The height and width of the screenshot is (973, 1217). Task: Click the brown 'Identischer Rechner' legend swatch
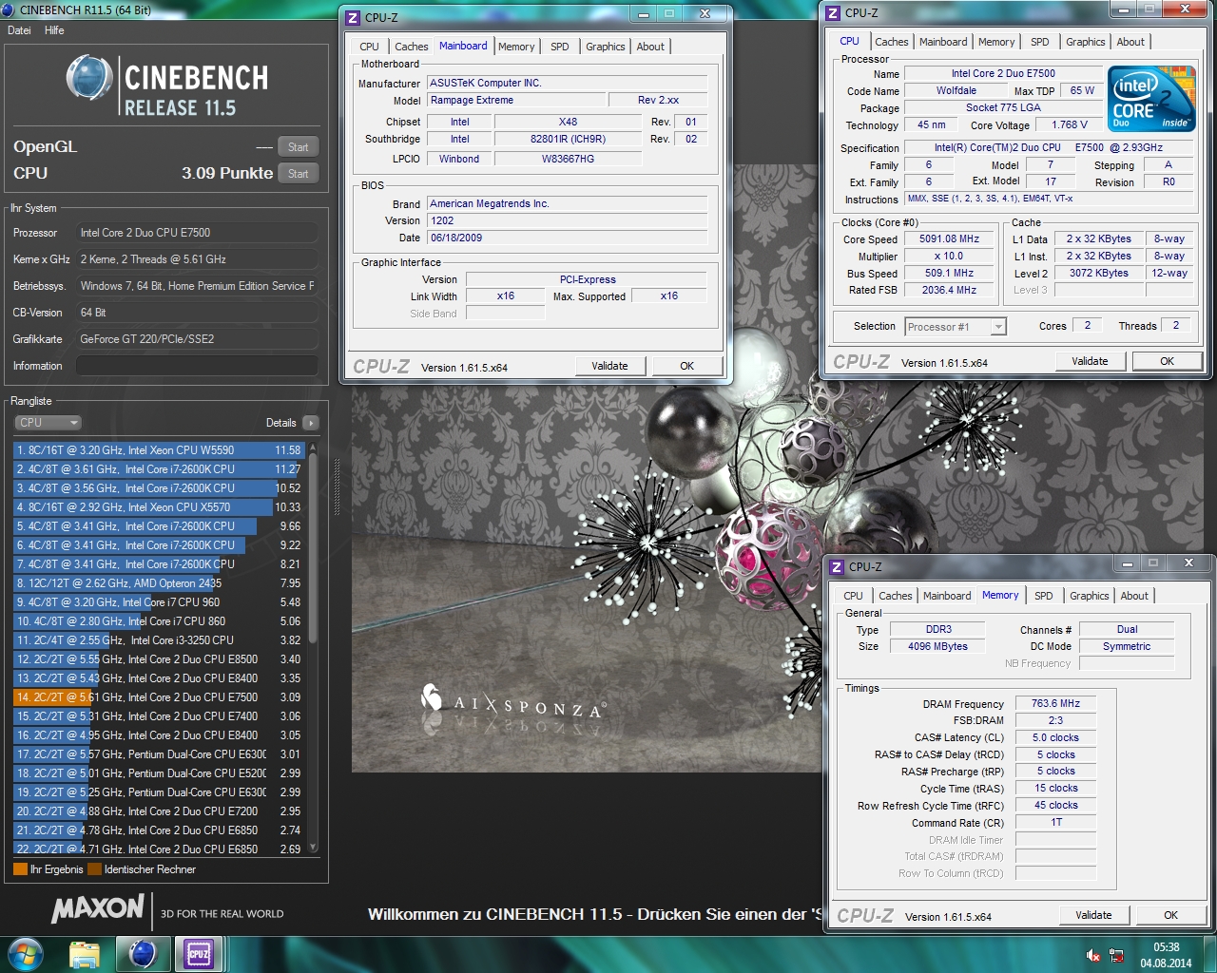[94, 868]
